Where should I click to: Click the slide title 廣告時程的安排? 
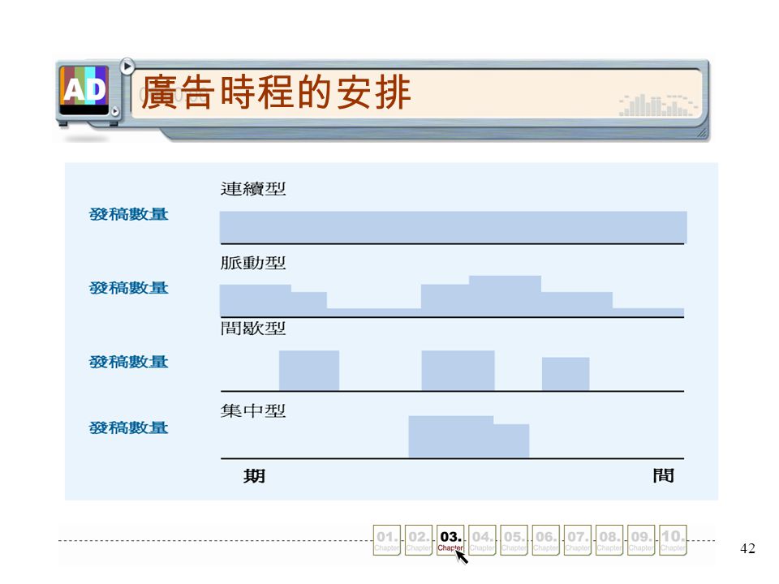pos(276,92)
